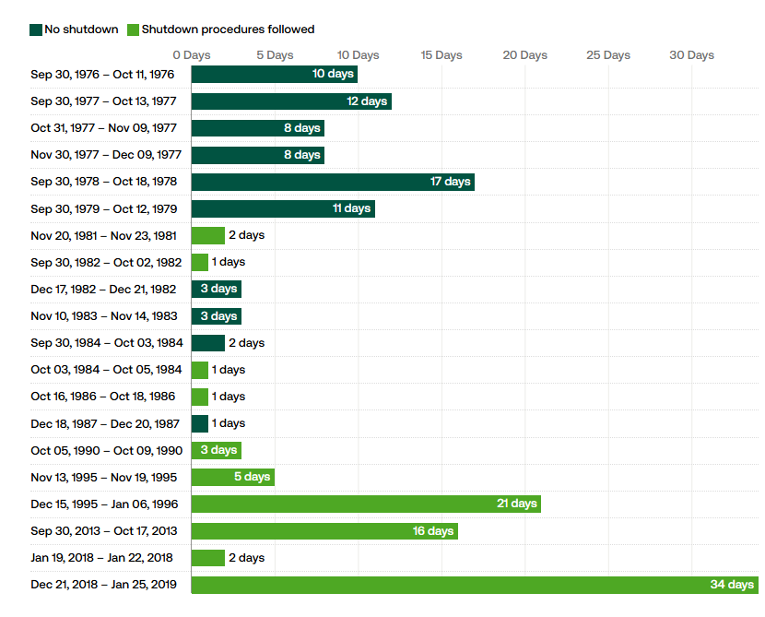Screen dimensions: 765x617
Task: Click the Oct 31, 1977 – Nov 09, 1977 label
Action: coord(106,128)
